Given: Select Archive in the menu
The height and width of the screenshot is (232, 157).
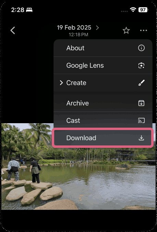Looking at the screenshot, I should pyautogui.click(x=103, y=103).
